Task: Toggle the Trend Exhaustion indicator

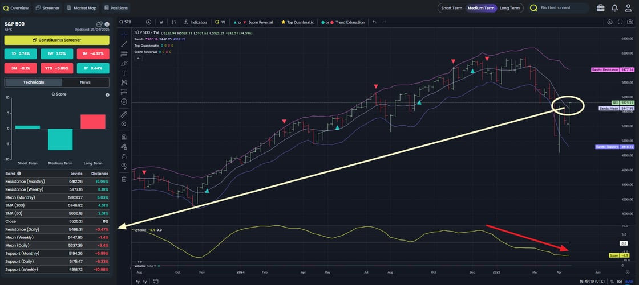Action: 343,22
